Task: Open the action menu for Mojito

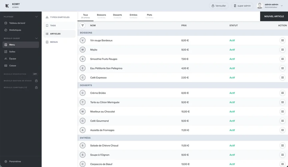Action: pos(283,50)
